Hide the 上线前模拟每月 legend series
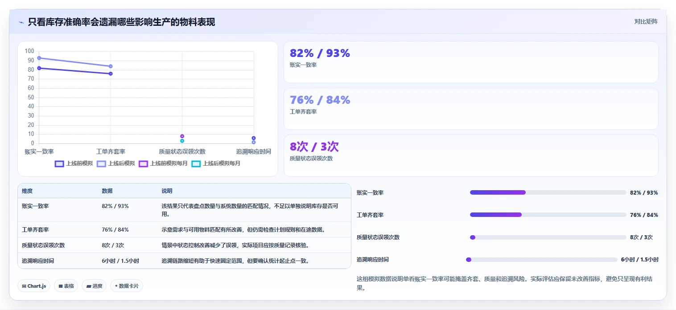Viewport: 676px width, 310px height. [163, 163]
